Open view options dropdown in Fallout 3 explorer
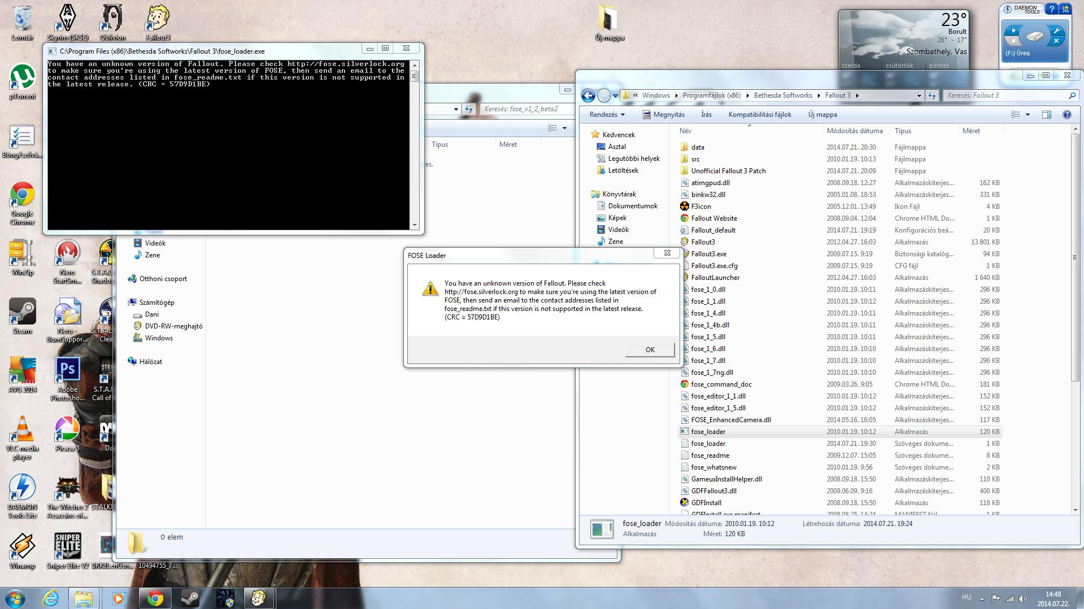 pos(1028,115)
